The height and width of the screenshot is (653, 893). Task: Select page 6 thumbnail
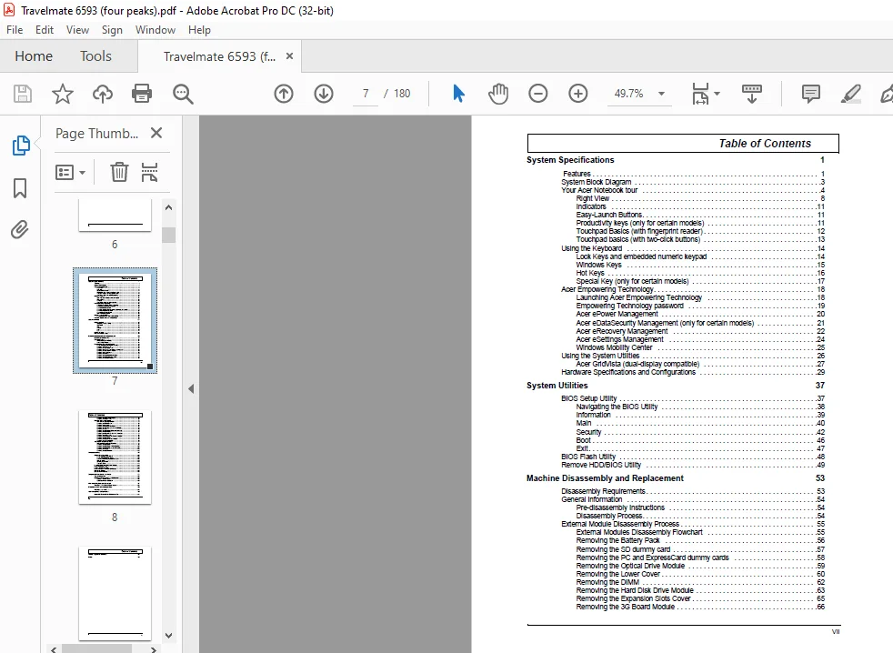[115, 216]
